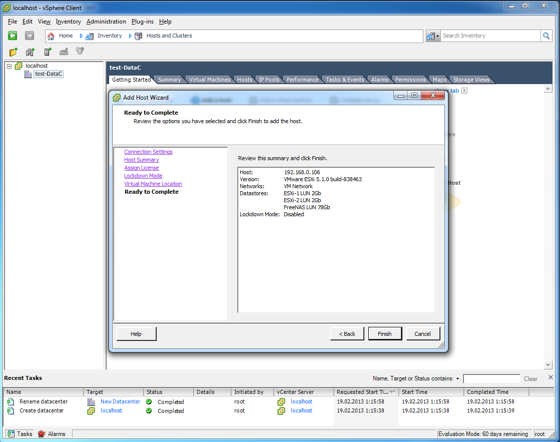Viewport: 560px width, 442px height.
Task: Open the Plug-ins menu
Action: [x=143, y=22]
